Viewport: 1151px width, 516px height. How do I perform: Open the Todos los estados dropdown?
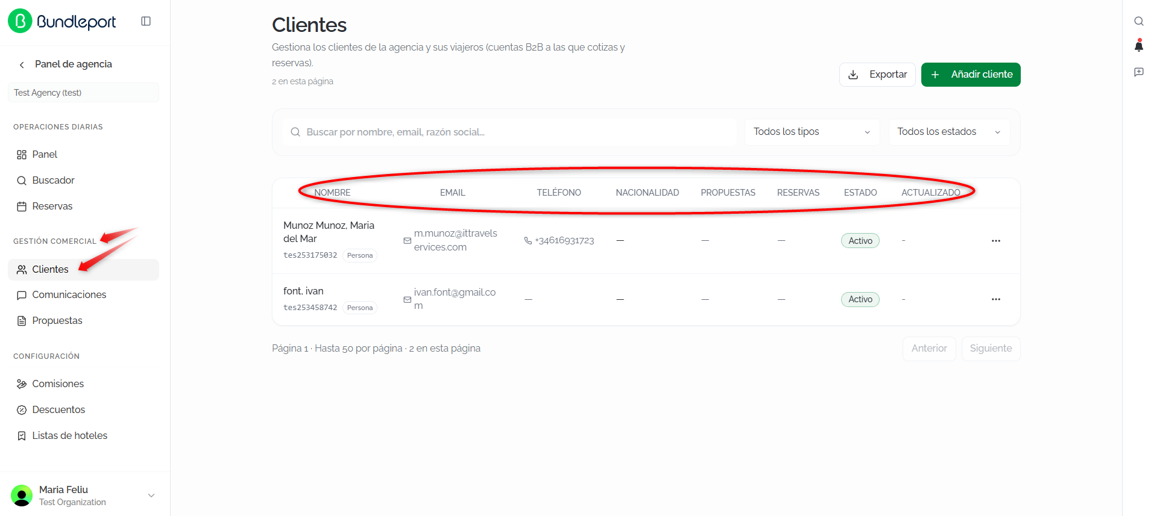[x=949, y=132]
